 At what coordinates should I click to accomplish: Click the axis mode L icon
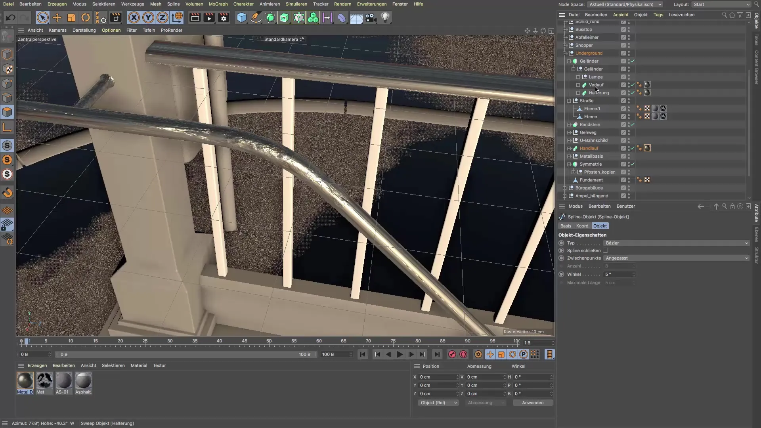(x=8, y=127)
